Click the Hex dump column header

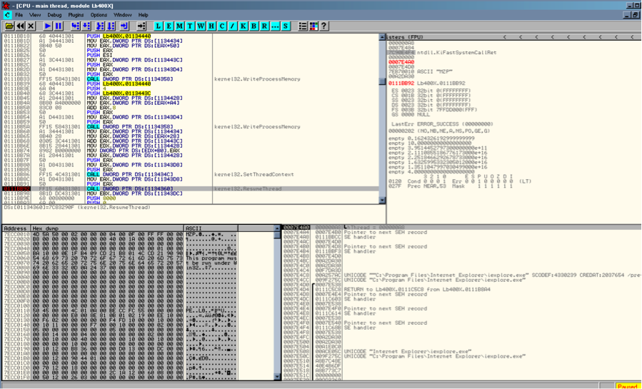click(x=46, y=228)
